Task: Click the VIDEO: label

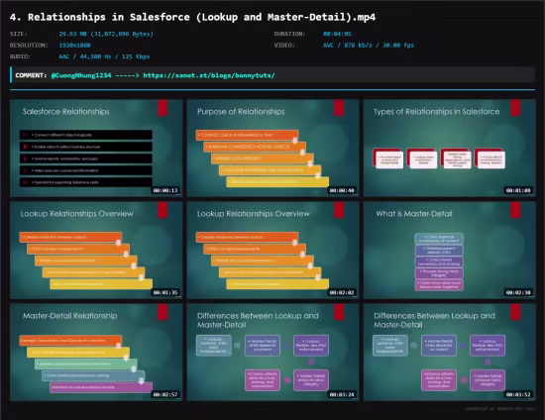Action: 284,46
